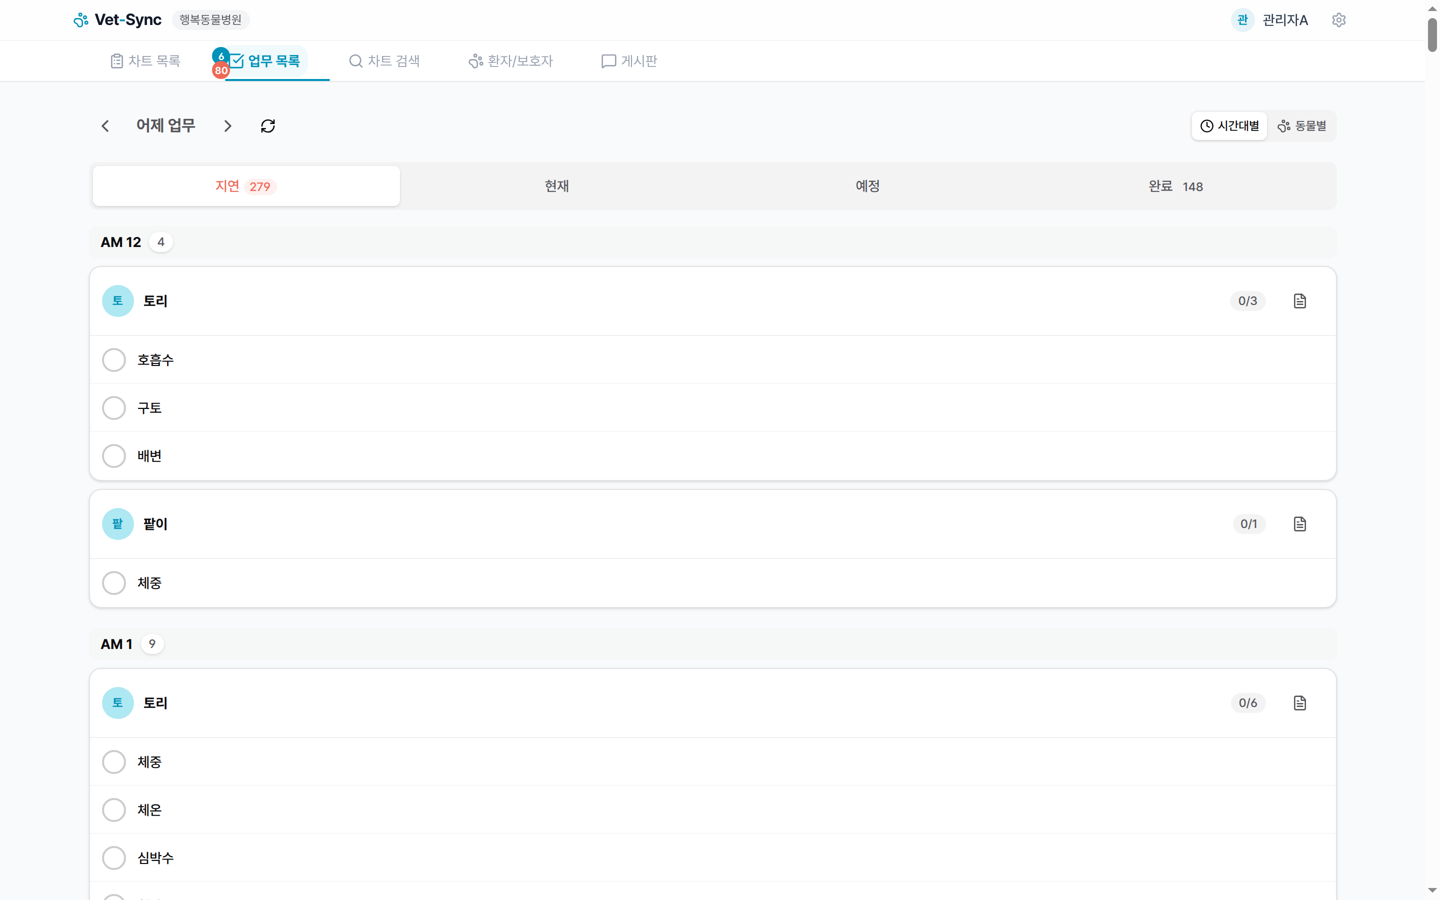Open chart document icon for 토리 at AM 1
The width and height of the screenshot is (1440, 900).
(1299, 703)
